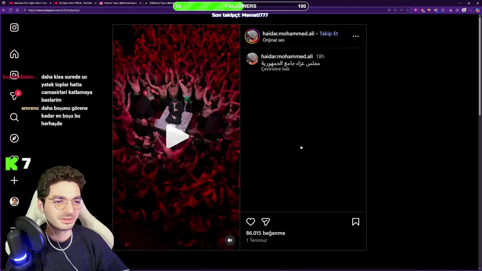Open the browser extensions puzzle icon
The width and height of the screenshot is (482, 271).
click(x=443, y=10)
